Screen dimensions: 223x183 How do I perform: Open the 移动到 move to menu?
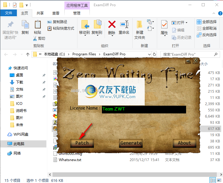coord(84,28)
